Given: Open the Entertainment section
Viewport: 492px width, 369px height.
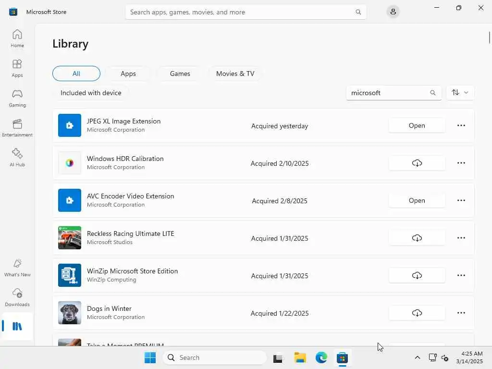Looking at the screenshot, I should pyautogui.click(x=17, y=128).
